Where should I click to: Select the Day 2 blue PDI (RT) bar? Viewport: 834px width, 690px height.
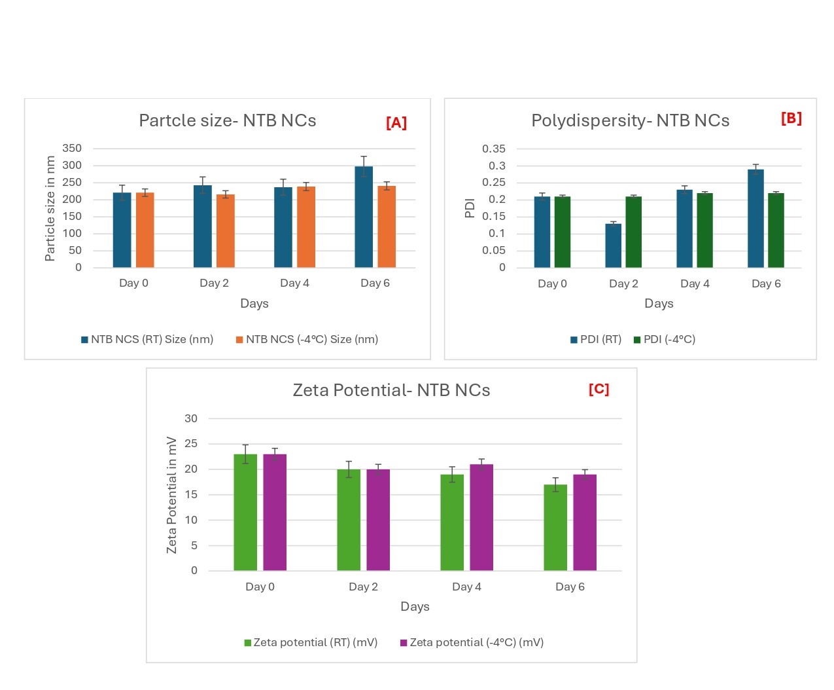click(614, 245)
